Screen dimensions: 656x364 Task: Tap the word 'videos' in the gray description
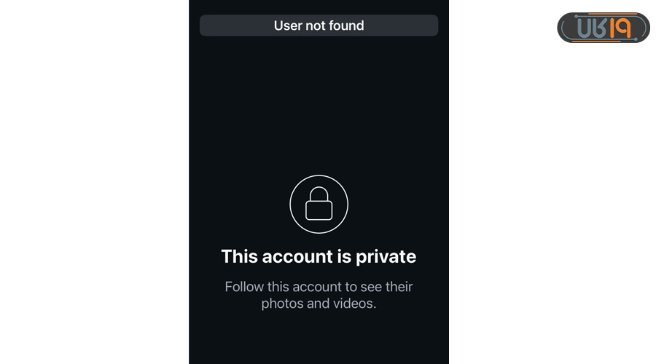[353, 304]
